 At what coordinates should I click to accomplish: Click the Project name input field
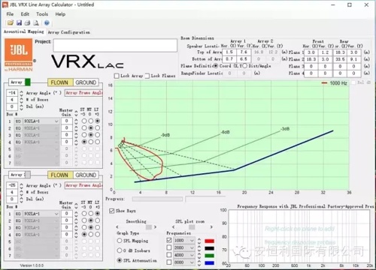[x=115, y=45]
